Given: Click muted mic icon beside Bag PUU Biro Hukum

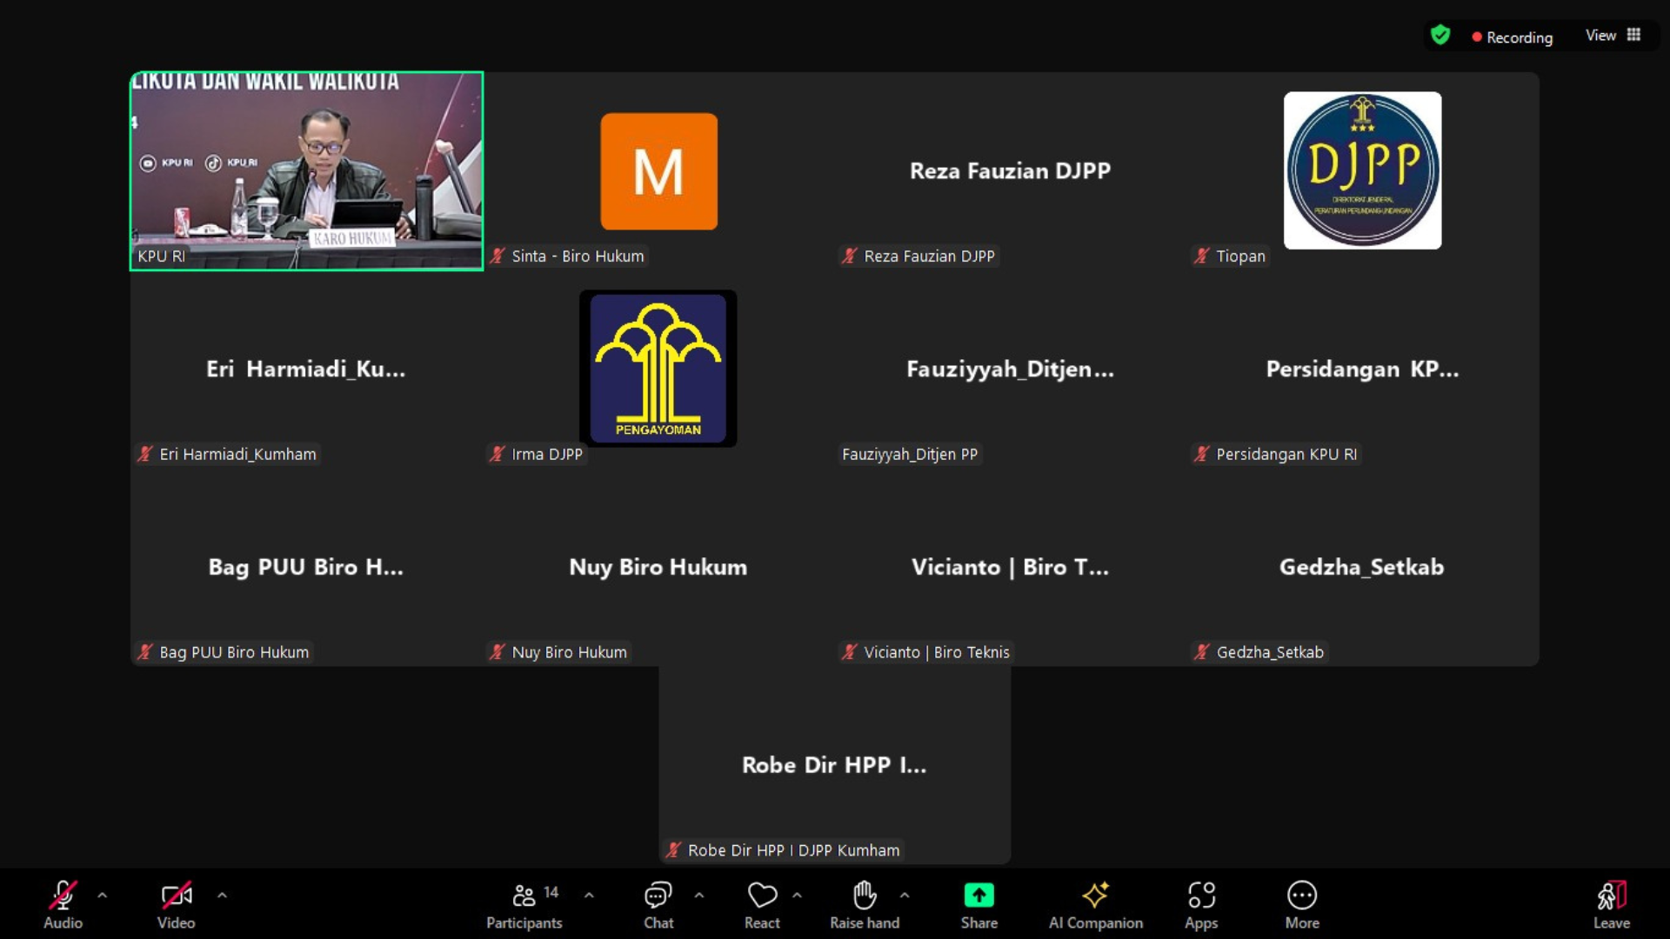Looking at the screenshot, I should click(x=145, y=652).
